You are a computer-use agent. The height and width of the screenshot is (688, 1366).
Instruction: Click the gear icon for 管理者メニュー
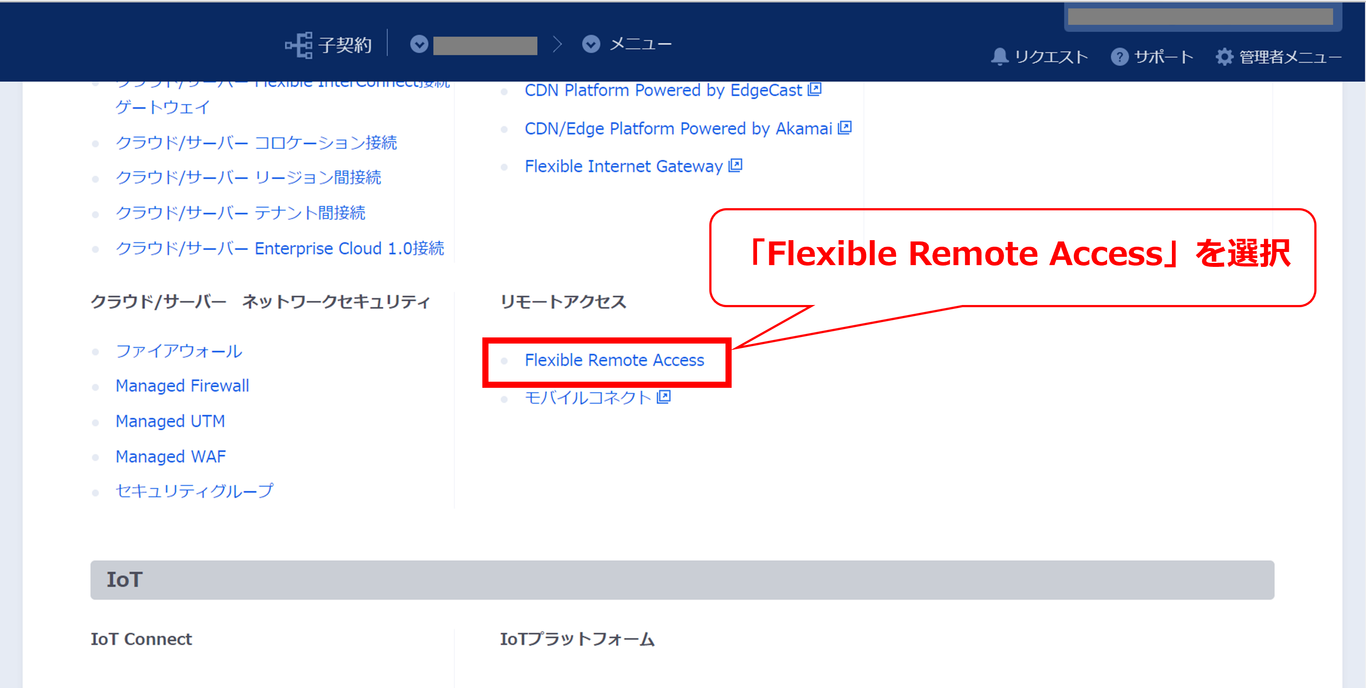click(1224, 57)
